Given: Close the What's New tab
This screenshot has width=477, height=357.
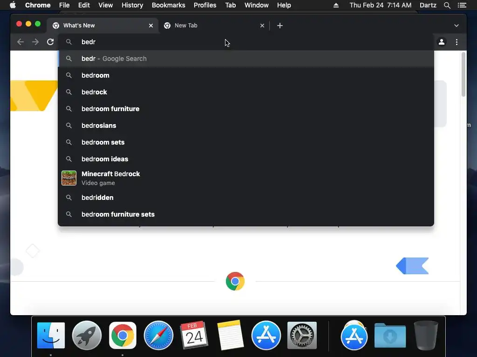Looking at the screenshot, I should point(151,26).
